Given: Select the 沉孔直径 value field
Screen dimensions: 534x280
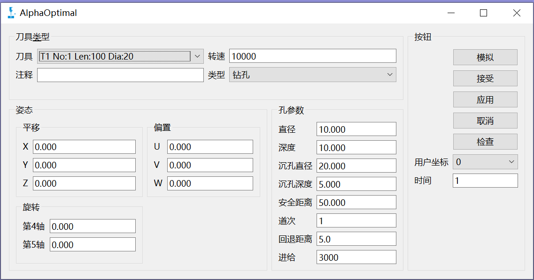Looking at the screenshot, I should point(356,166).
